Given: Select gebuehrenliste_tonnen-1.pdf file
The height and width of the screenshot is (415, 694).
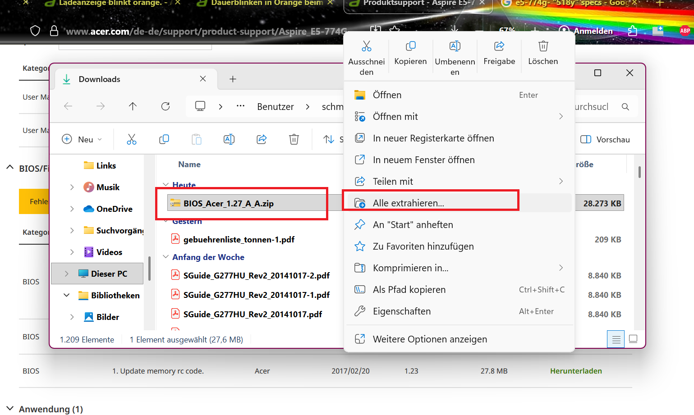Looking at the screenshot, I should [239, 240].
